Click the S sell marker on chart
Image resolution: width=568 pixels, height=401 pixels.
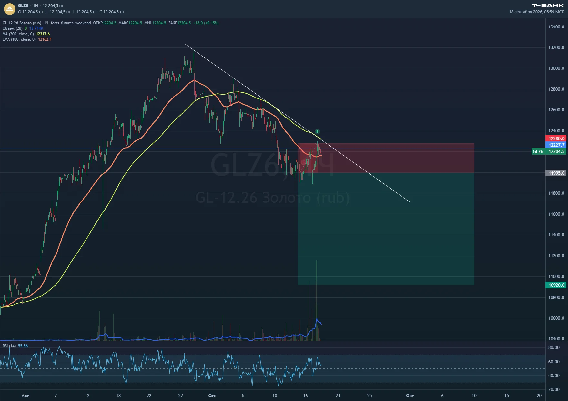click(303, 162)
